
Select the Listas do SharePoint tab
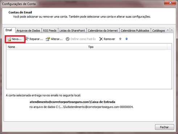click(x=72, y=31)
